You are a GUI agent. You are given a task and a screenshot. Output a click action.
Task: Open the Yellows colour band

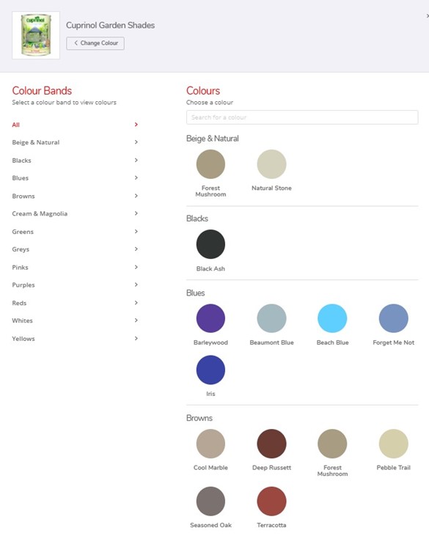(75, 339)
